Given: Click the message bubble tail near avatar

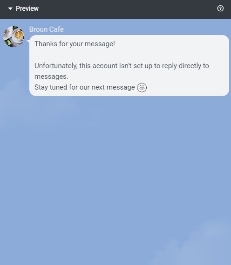Looking at the screenshot, I should pos(28,41).
